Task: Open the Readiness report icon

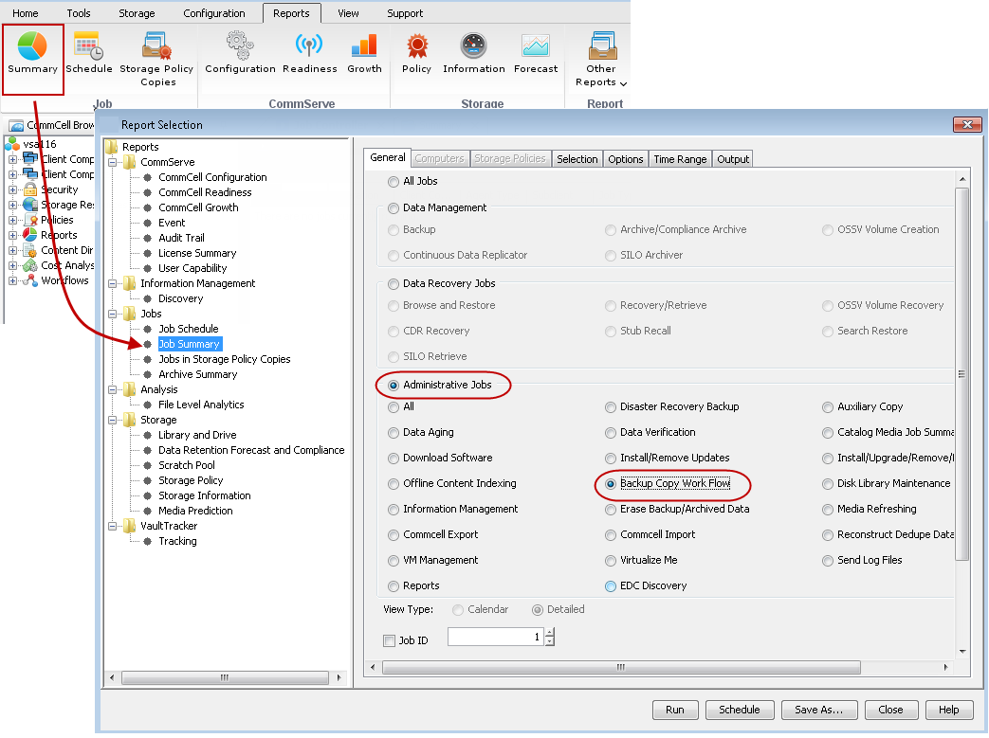Action: pyautogui.click(x=310, y=54)
